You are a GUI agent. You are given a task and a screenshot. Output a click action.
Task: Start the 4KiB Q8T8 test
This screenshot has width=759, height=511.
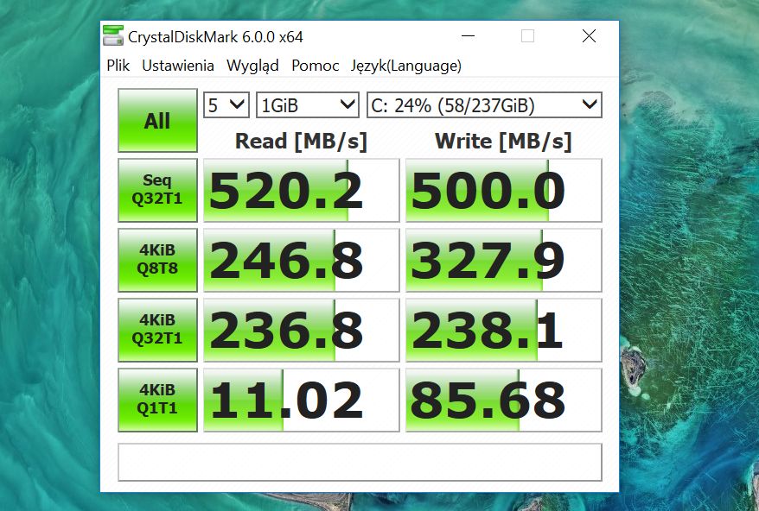point(158,260)
